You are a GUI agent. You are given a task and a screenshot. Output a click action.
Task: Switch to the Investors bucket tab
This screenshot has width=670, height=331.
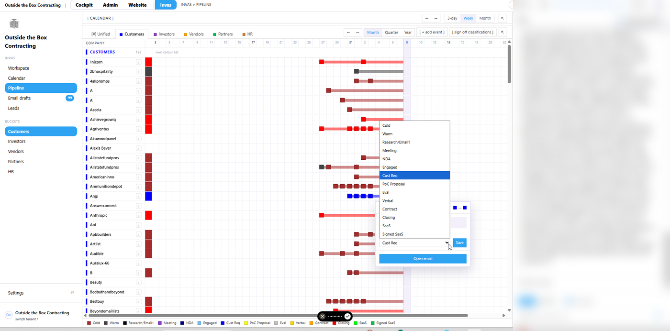click(x=164, y=34)
